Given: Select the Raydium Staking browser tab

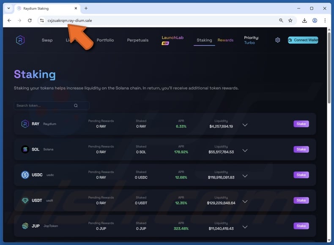Looking at the screenshot, I should (47, 8).
